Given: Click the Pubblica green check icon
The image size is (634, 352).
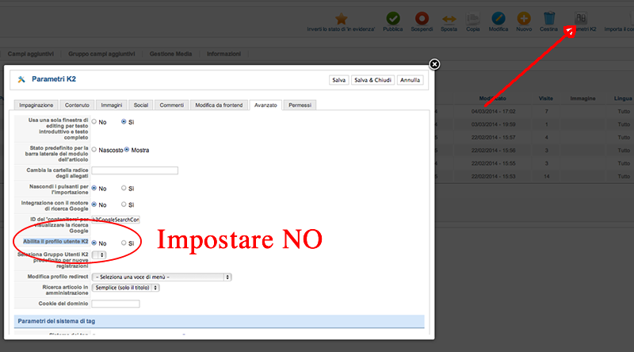Looking at the screenshot, I should point(392,18).
